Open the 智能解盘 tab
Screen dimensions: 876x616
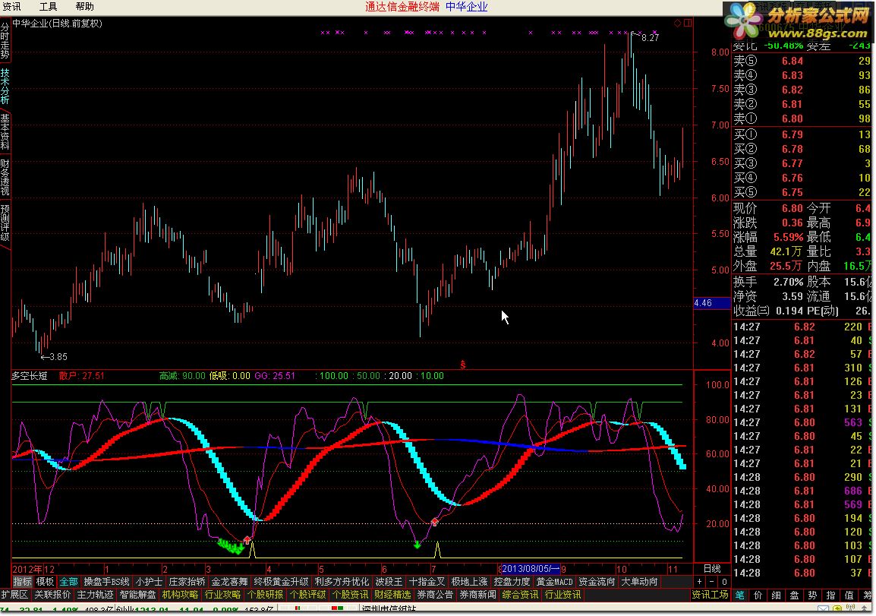[x=138, y=595]
